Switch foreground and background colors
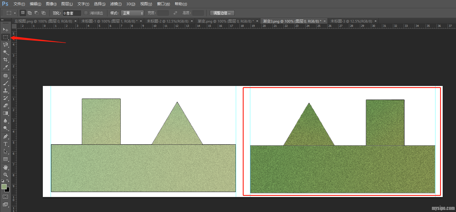The height and width of the screenshot is (212, 456). coord(8,181)
